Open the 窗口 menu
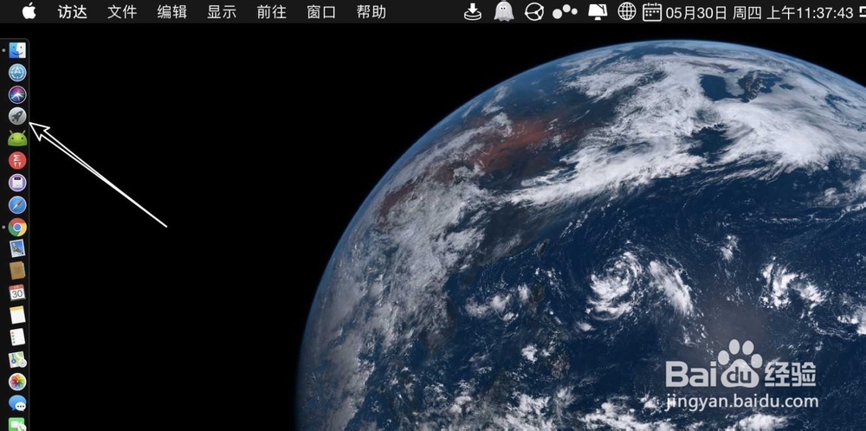The width and height of the screenshot is (866, 431). 321,12
